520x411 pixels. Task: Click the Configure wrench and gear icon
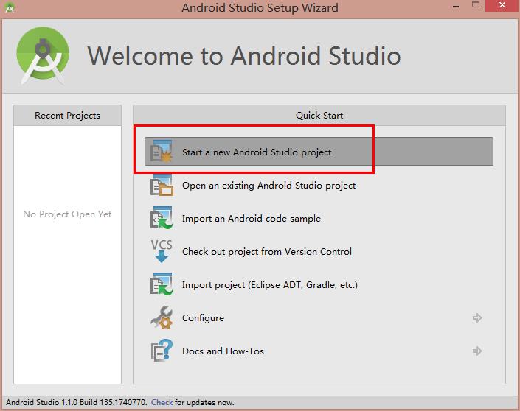tap(162, 317)
